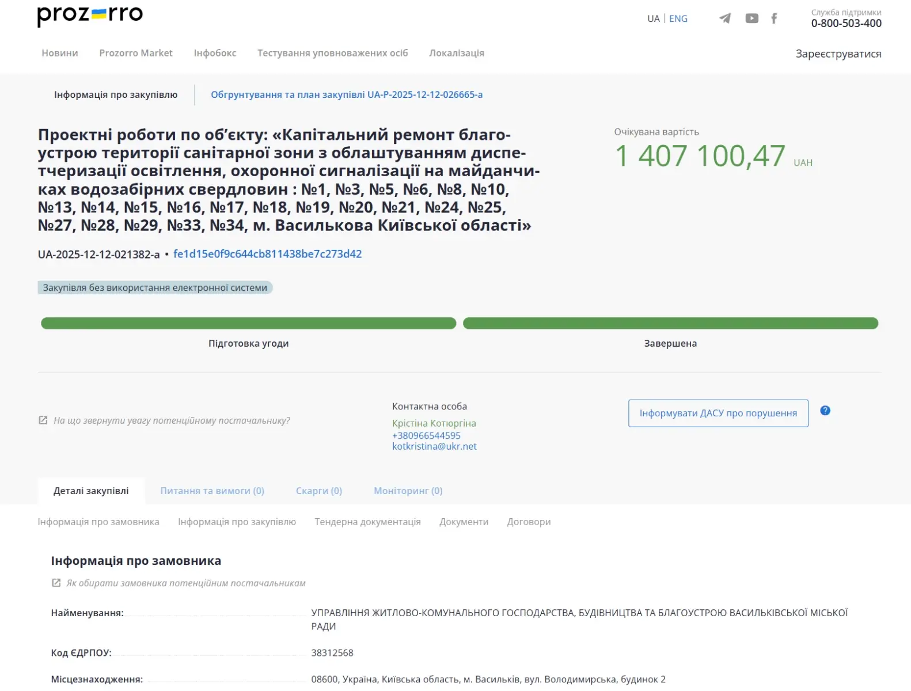Screen dimensions: 911x691
Task: Jump to the Документи section
Action: [464, 522]
